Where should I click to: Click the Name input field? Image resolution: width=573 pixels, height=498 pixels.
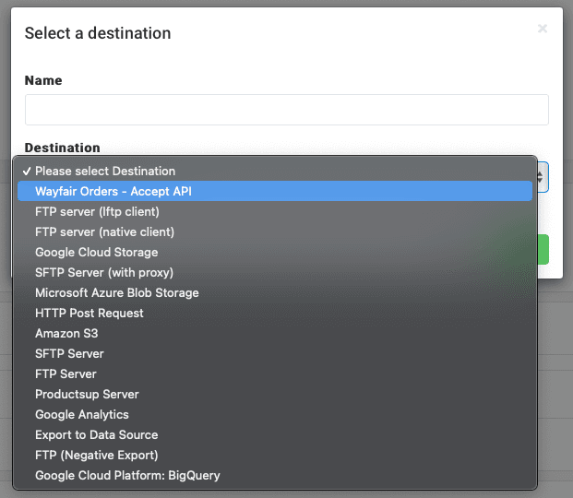[286, 110]
